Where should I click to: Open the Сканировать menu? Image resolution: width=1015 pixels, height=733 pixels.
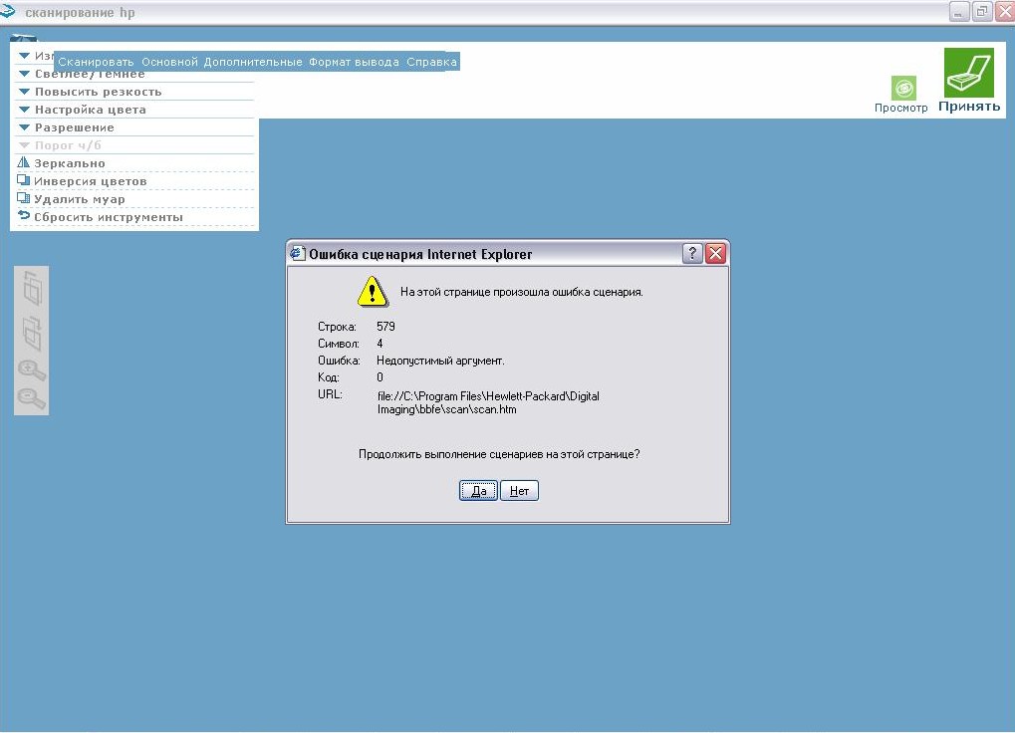(x=96, y=62)
